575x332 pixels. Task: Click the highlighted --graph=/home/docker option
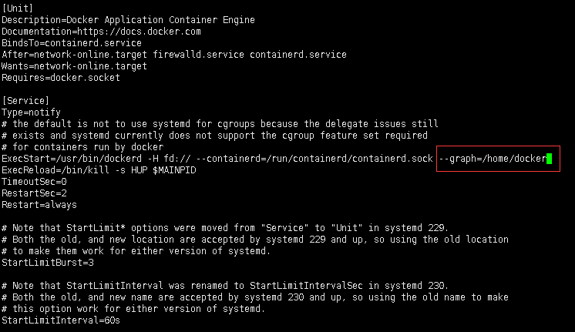(492, 159)
